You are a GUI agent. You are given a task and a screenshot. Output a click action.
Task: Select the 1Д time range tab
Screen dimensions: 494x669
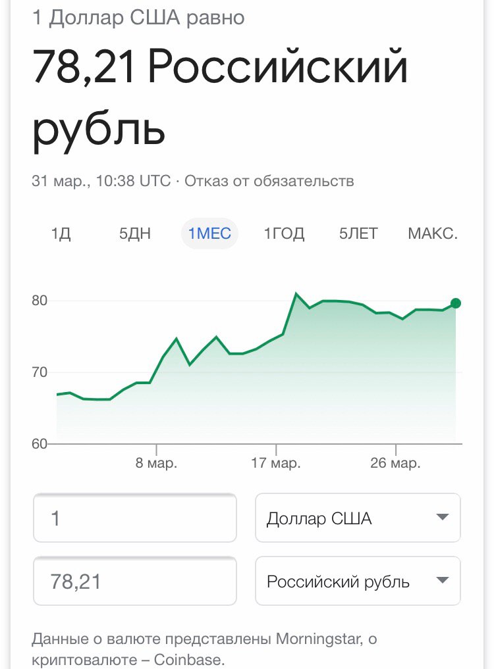point(61,234)
